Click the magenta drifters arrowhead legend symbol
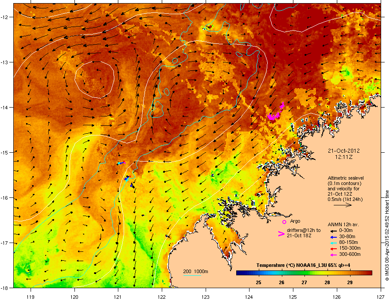This screenshot has width=390, height=301. coord(281,233)
